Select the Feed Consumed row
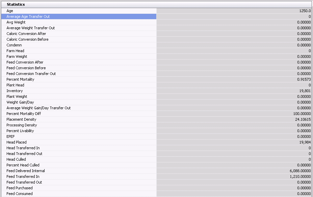This screenshot has height=197, width=313. [20, 194]
